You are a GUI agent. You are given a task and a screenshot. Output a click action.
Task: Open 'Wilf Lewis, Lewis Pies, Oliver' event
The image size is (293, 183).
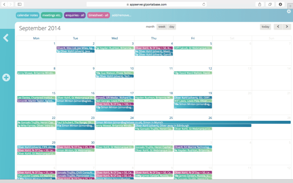point(193,101)
